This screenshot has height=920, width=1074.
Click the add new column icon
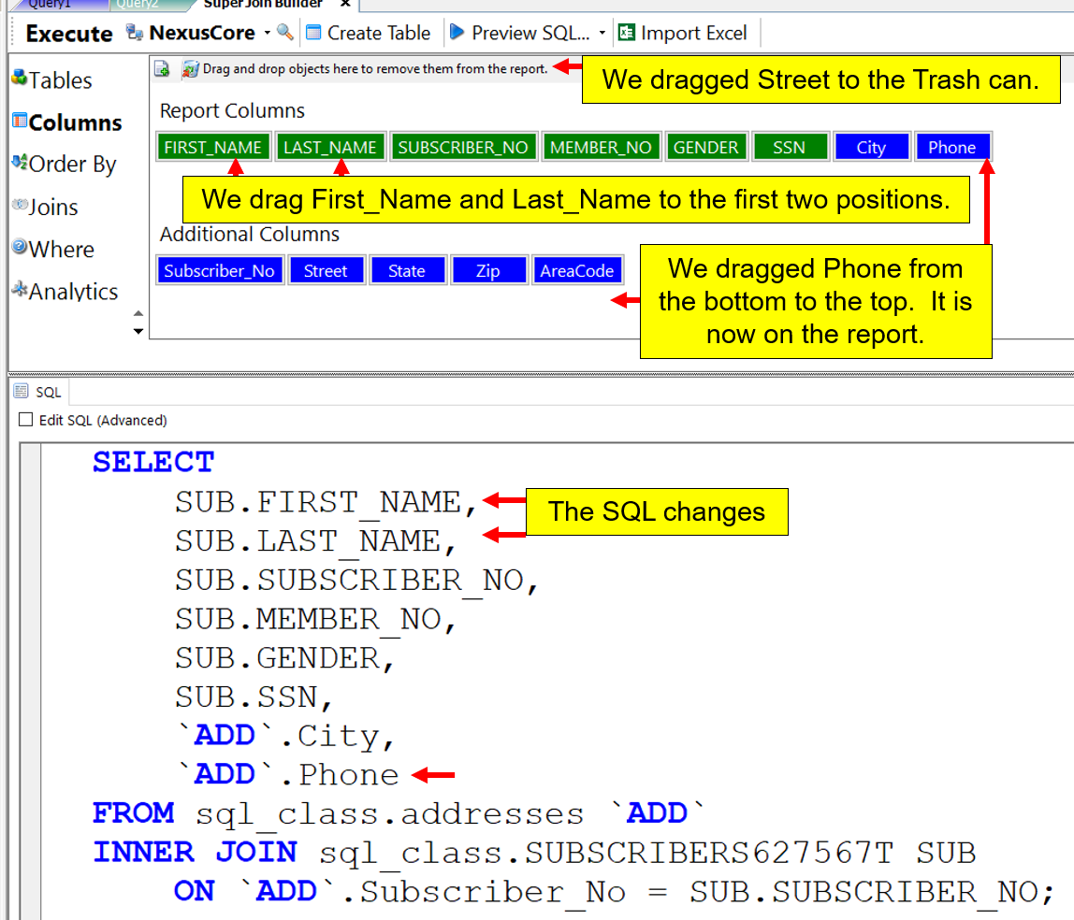tap(162, 69)
